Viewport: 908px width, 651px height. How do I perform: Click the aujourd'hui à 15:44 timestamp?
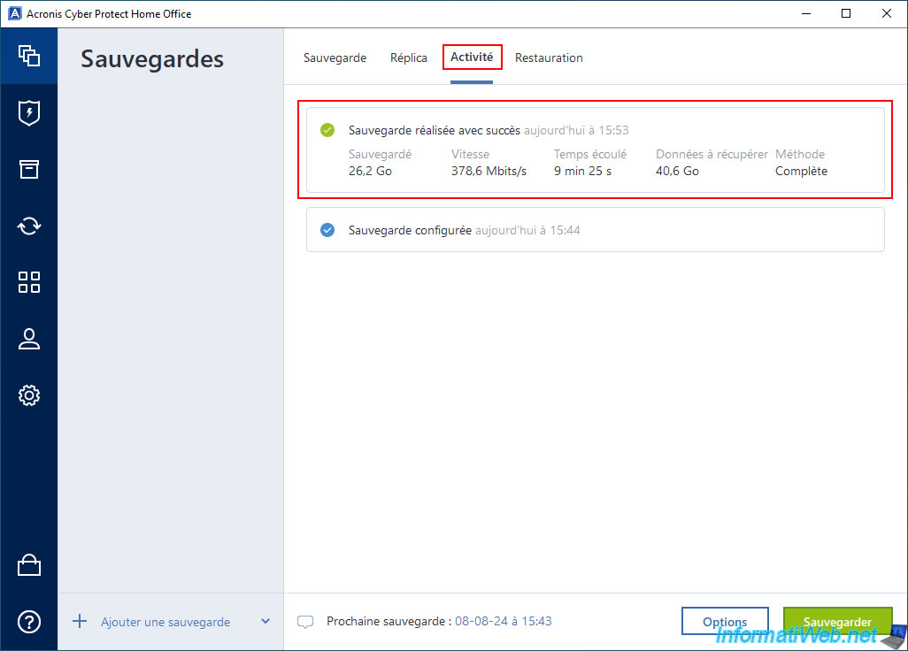pyautogui.click(x=527, y=230)
